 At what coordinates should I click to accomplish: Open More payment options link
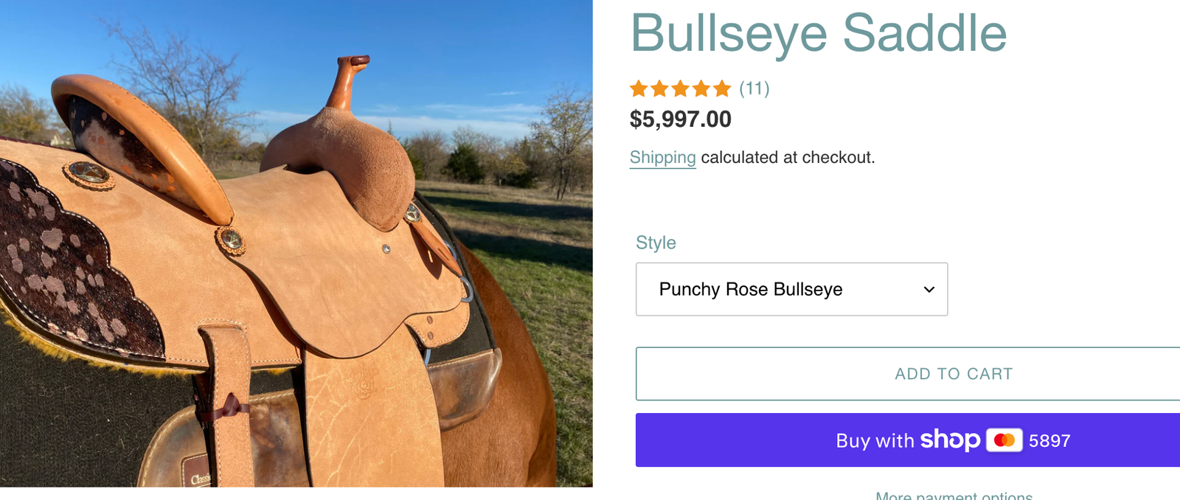954,495
